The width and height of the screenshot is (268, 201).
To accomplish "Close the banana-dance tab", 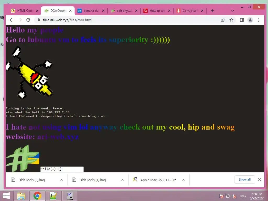I will [x=103, y=11].
